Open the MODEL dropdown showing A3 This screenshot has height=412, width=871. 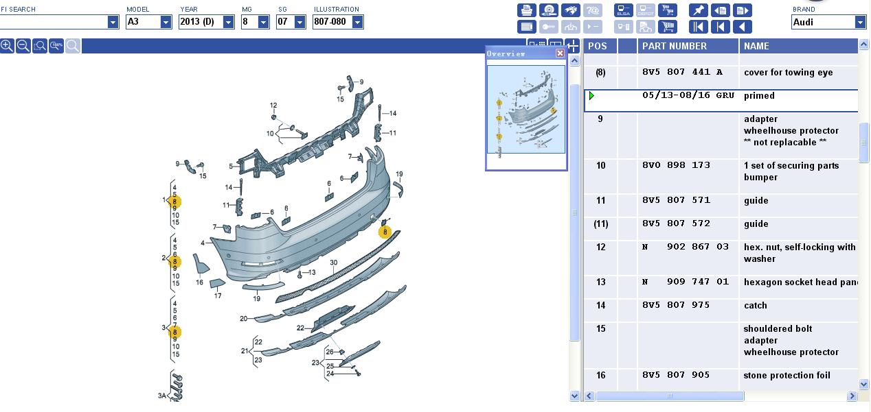coord(166,22)
